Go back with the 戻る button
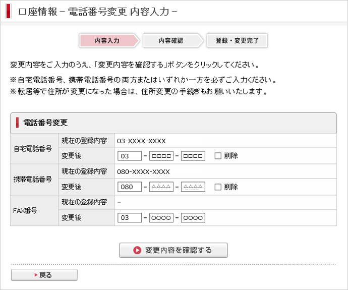This screenshot has width=348, height=290. 44,275
